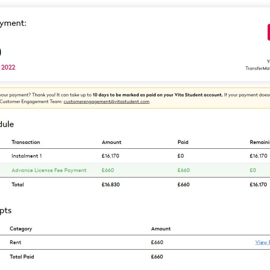Select the Instalment 1 transaction label
The height and width of the screenshot is (270, 270).
tap(27, 156)
